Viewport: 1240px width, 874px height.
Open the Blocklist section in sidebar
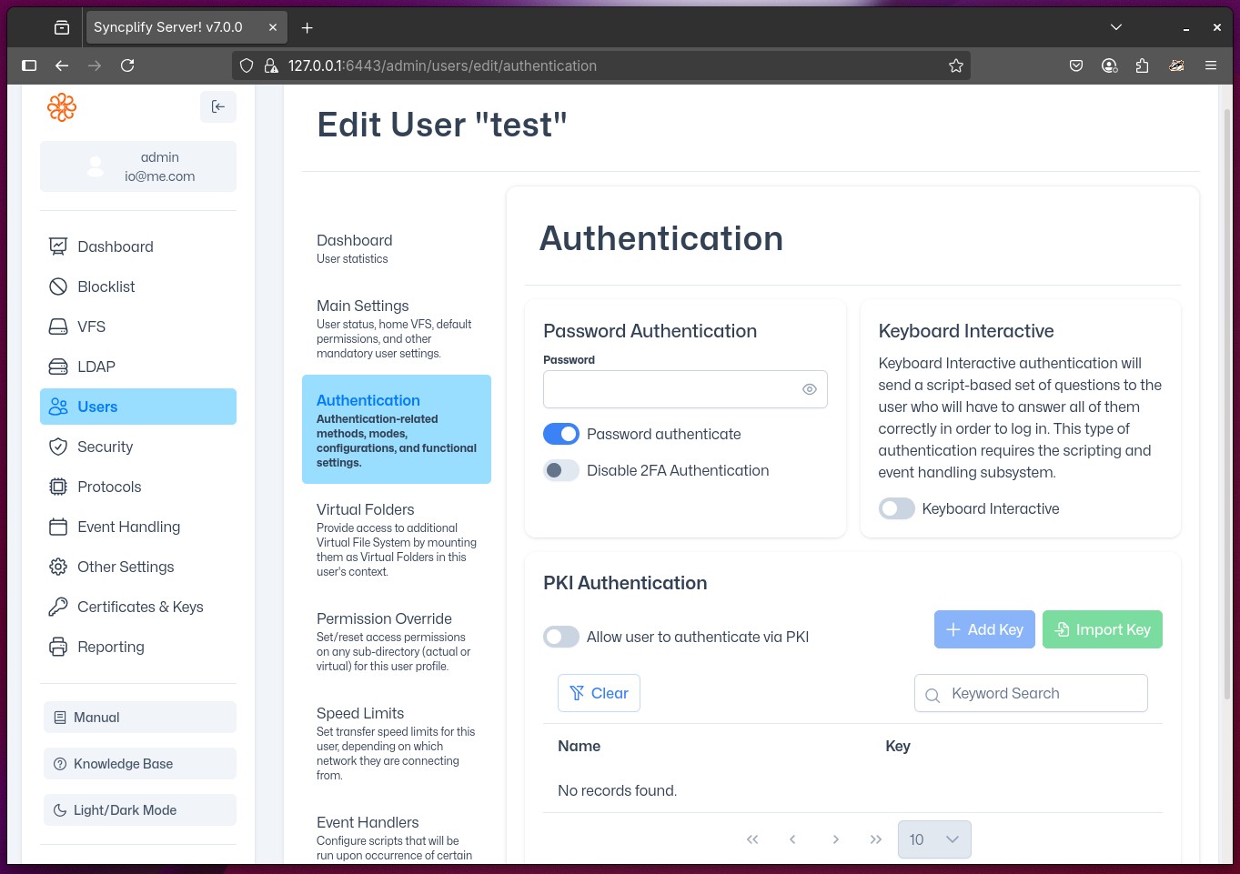pos(104,286)
